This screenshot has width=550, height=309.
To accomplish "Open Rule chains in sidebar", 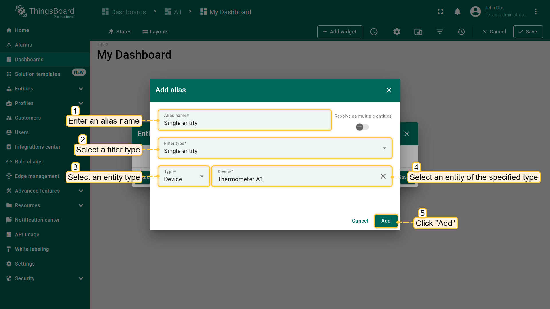I will click(29, 162).
